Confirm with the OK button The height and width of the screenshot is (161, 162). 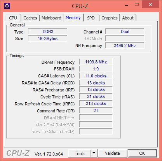(x=142, y=153)
